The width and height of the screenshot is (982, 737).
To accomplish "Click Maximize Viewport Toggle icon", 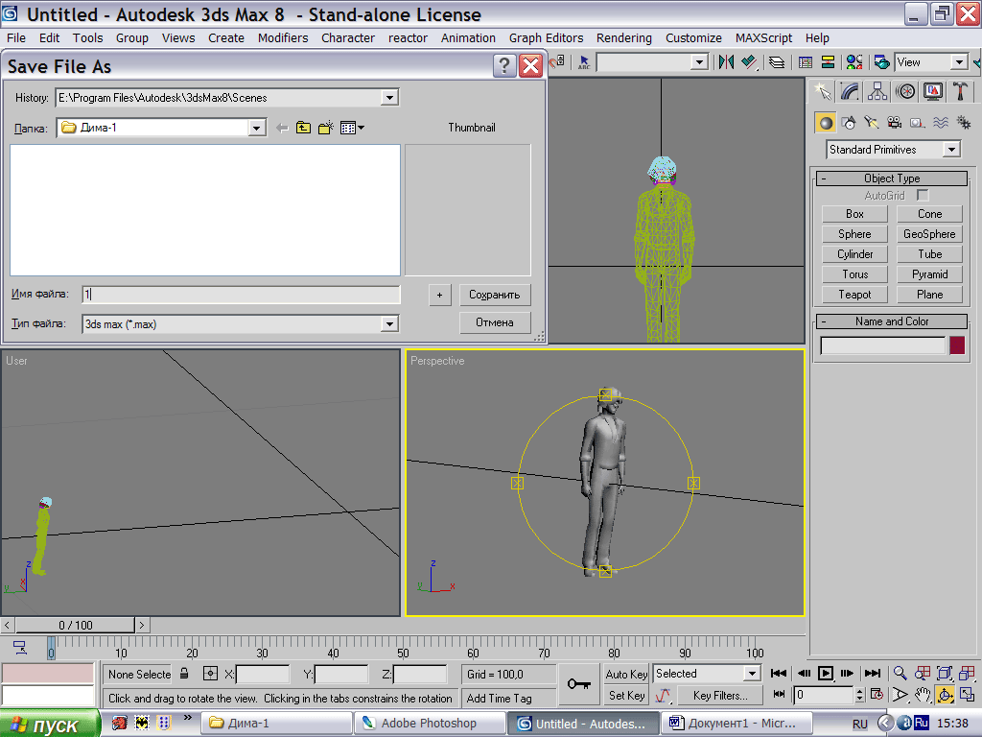I will tap(967, 695).
